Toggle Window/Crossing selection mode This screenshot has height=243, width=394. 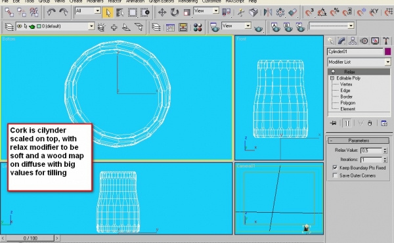pyautogui.click(x=145, y=12)
